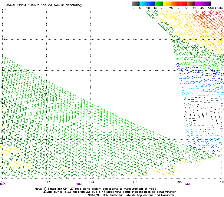Click the yellow 20-25 knots color swatch
The height and width of the screenshot is (197, 224).
pyautogui.click(x=167, y=4)
